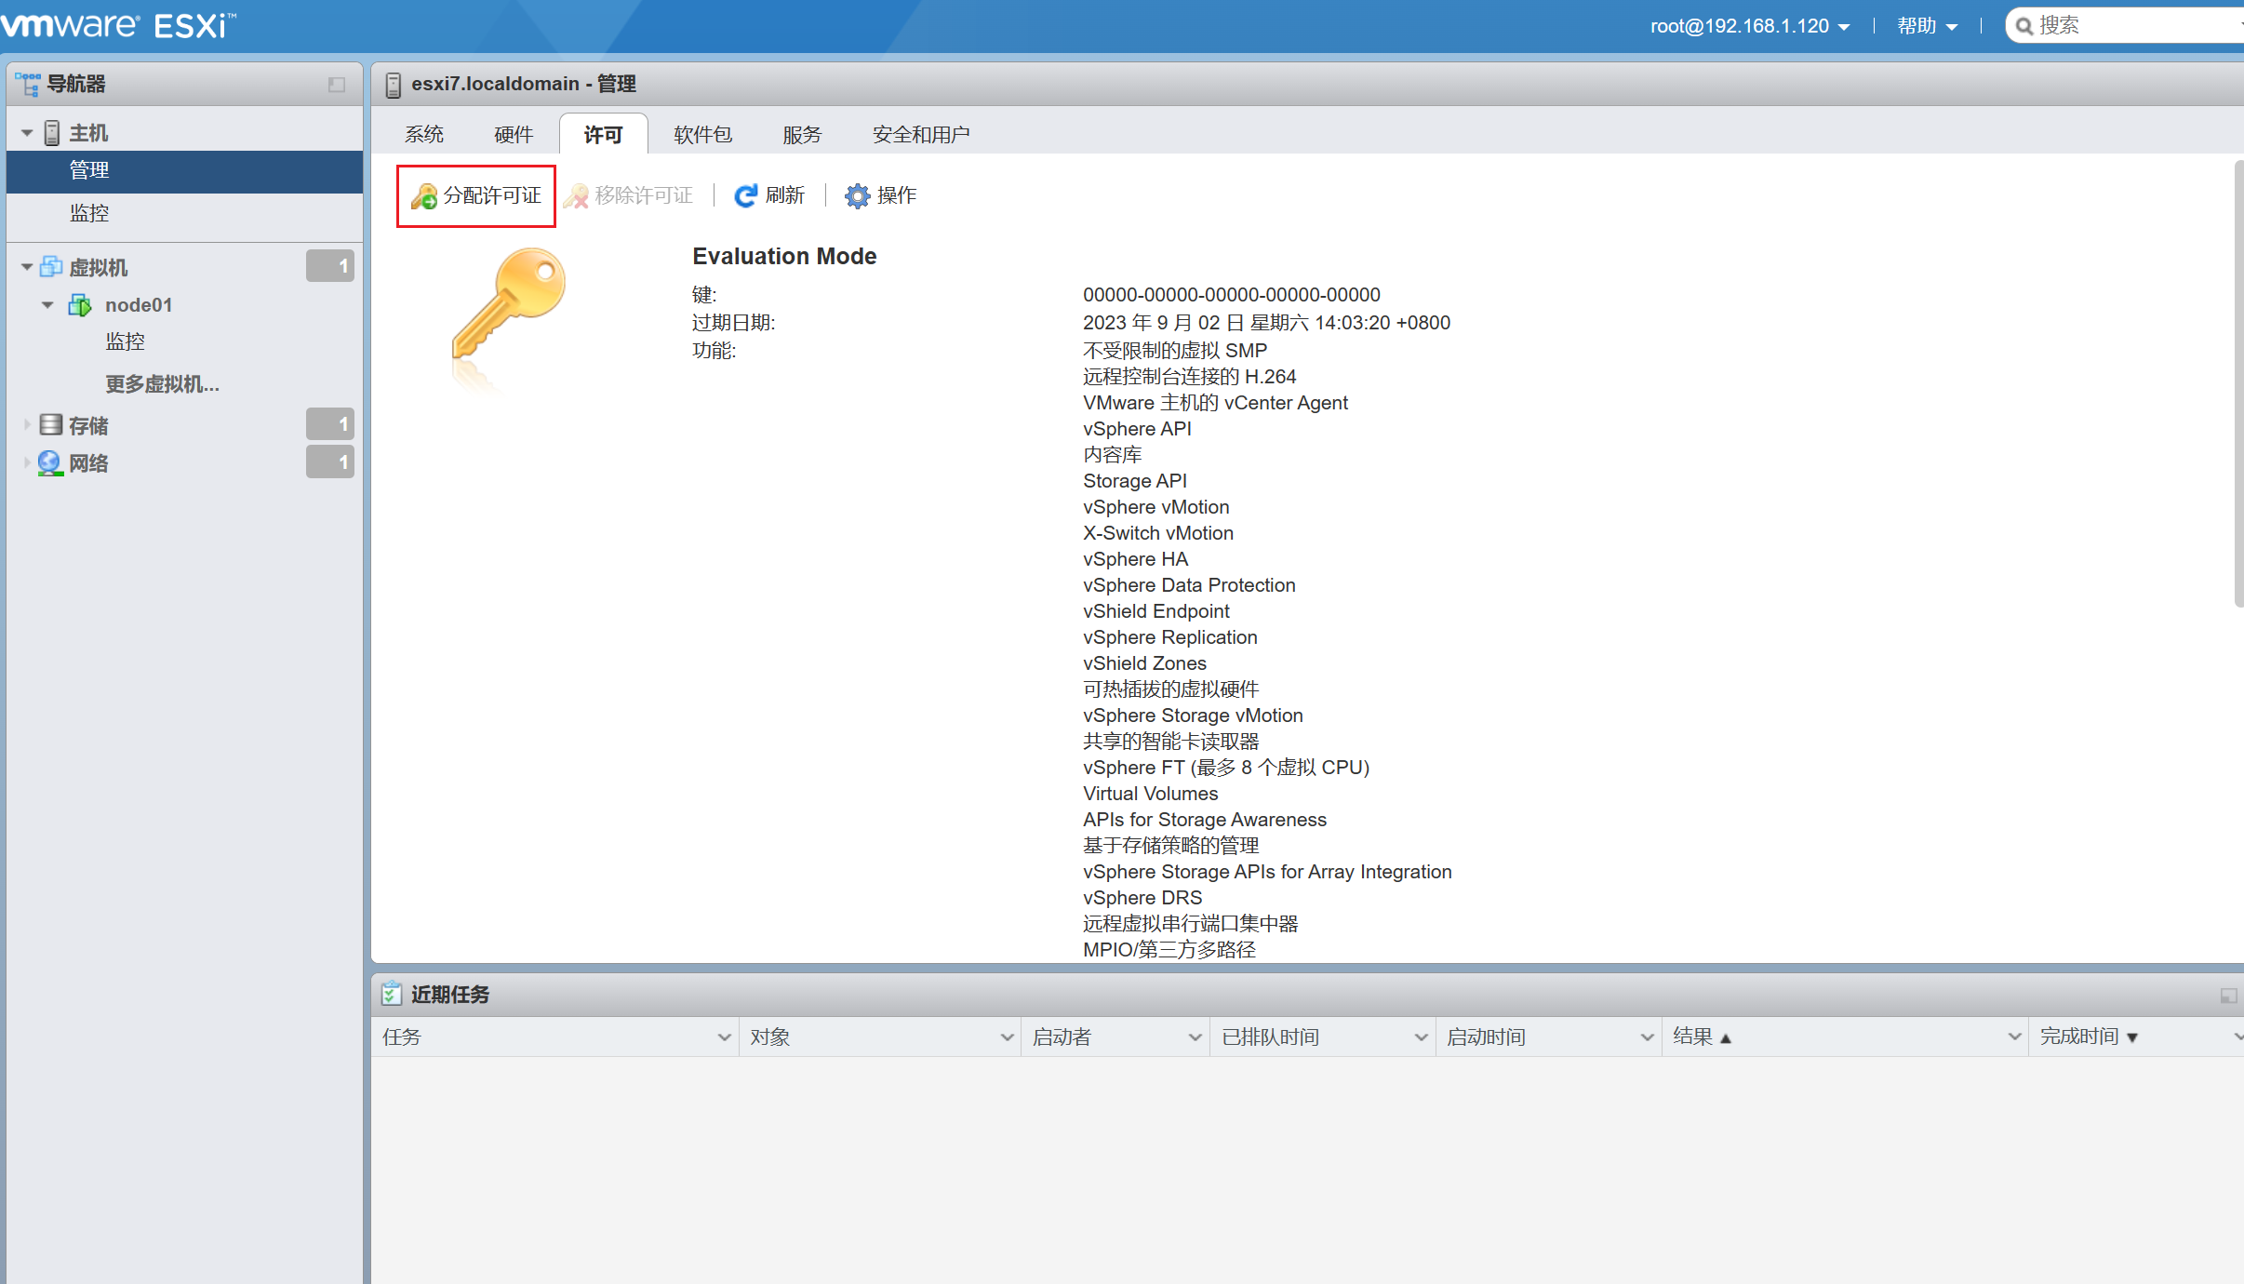2244x1284 pixels.
Task: Click the vSphere vMotion feature entry
Action: click(1156, 507)
